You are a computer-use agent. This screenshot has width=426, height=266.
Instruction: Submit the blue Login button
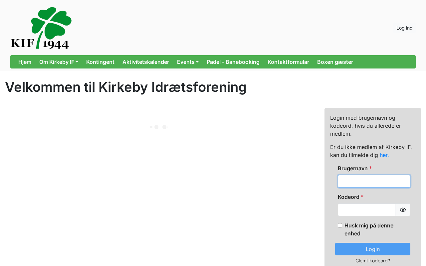point(373,249)
